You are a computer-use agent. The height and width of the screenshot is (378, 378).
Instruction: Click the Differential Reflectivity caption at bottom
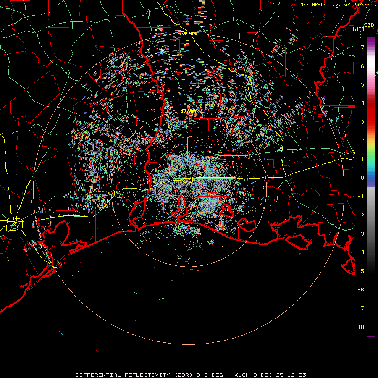(x=191, y=375)
